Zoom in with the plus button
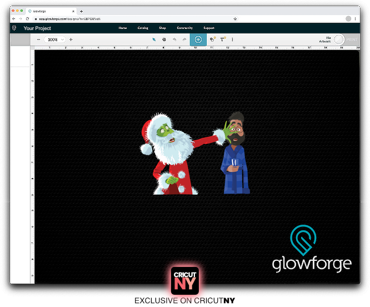This screenshot has height=307, width=370. click(x=71, y=39)
